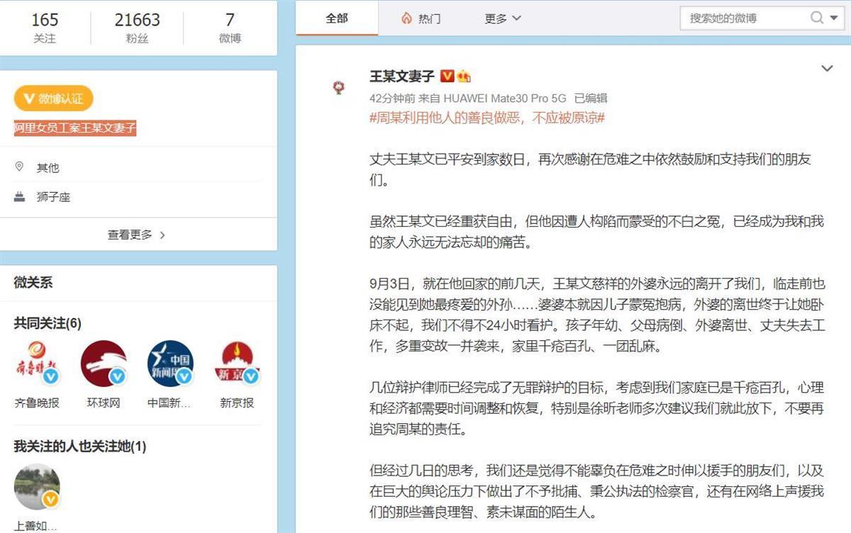Click the 微博认证 badge button
Viewport: 851px width, 533px height.
point(54,99)
